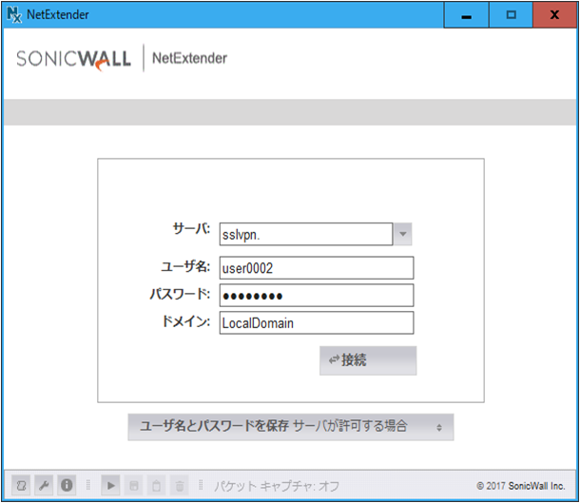Screen dimensions: 580x503
Task: Click the username field with user0002
Action: tap(317, 268)
